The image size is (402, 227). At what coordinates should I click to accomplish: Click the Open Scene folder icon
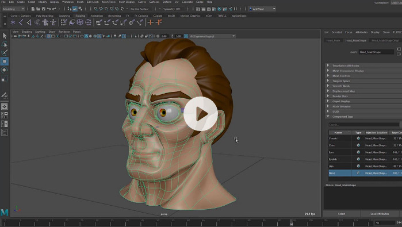coord(38,9)
